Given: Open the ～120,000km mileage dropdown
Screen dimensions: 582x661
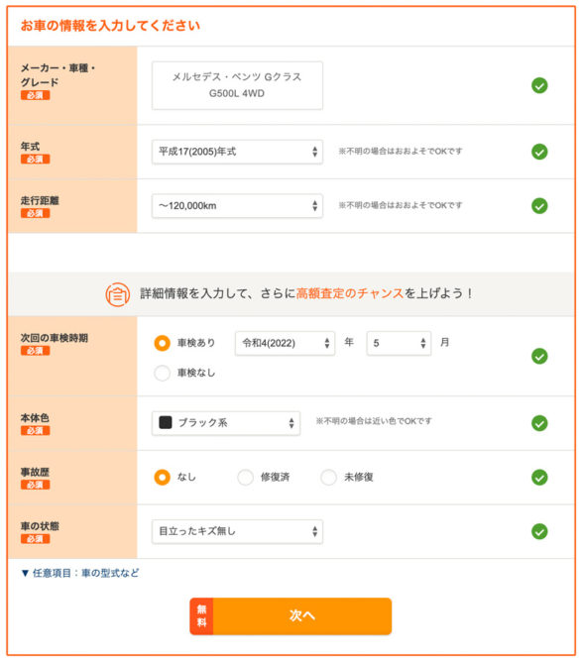Looking at the screenshot, I should pos(237,206).
